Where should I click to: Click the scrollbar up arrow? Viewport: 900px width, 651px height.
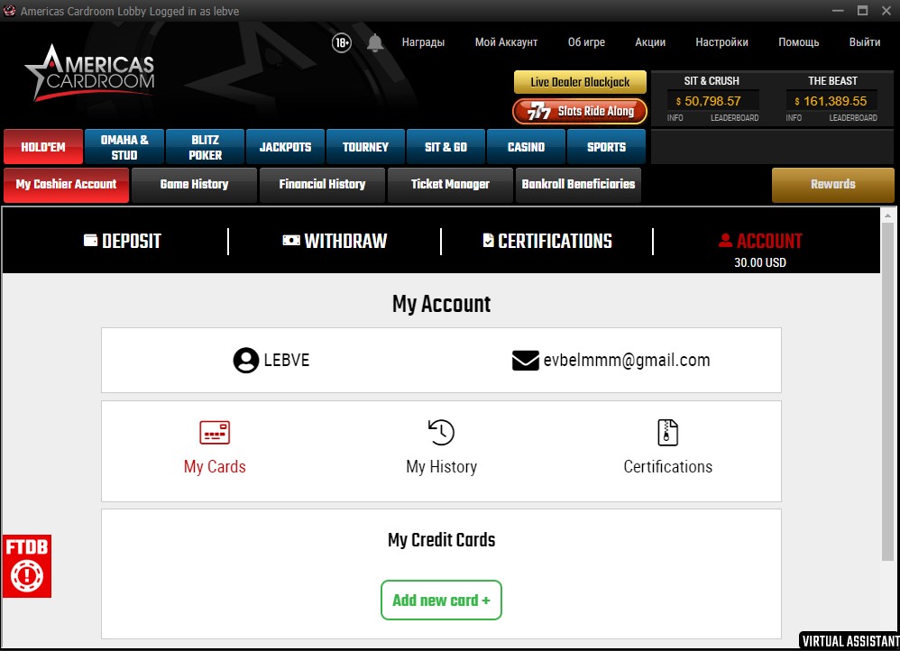pyautogui.click(x=887, y=215)
